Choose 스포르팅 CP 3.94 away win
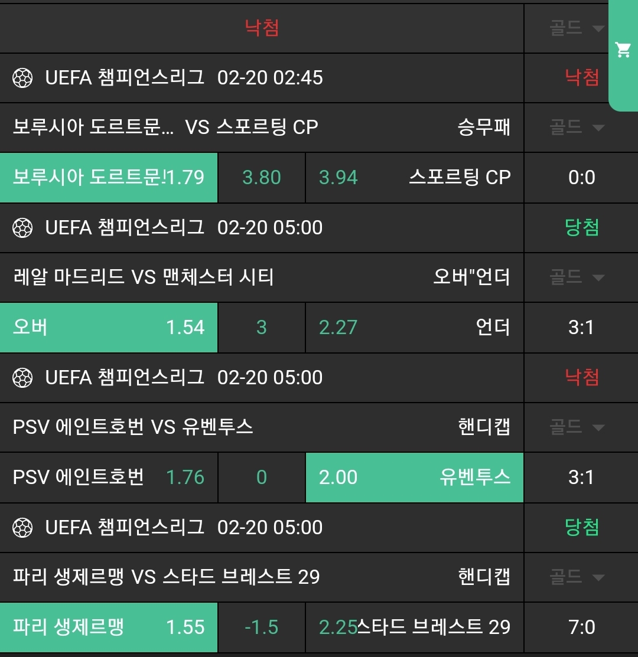 414,178
